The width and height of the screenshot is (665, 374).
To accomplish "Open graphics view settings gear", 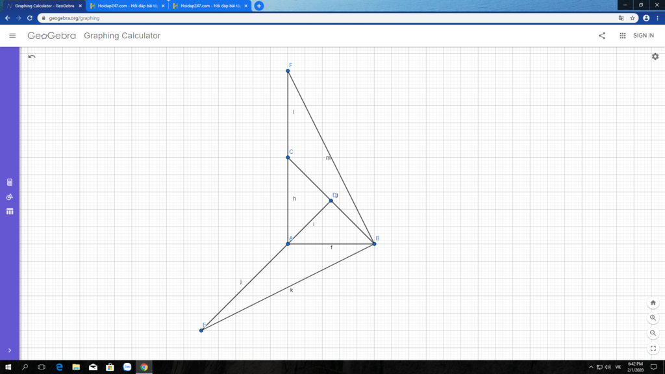I will point(655,56).
